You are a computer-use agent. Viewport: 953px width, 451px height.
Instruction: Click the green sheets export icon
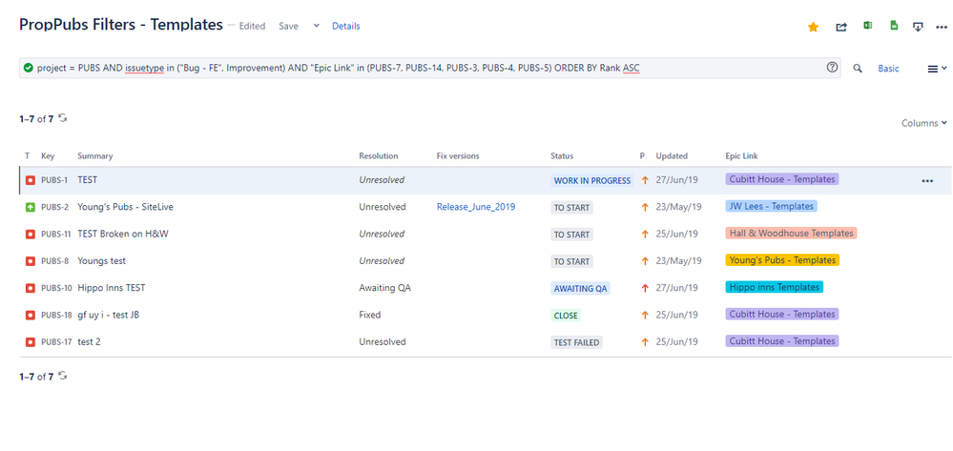tap(894, 26)
